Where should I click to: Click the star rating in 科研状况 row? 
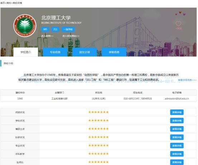(98, 137)
